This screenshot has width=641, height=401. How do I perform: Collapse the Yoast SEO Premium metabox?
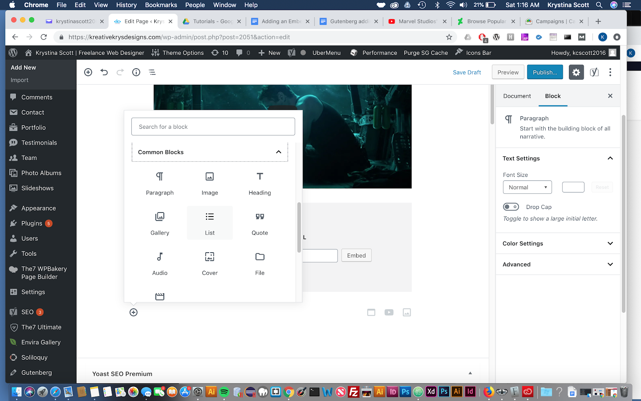coord(470,373)
